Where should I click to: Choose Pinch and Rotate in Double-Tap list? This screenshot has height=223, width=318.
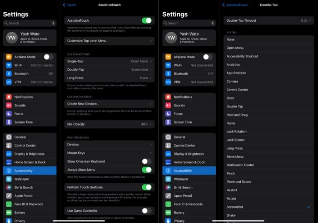(269, 182)
